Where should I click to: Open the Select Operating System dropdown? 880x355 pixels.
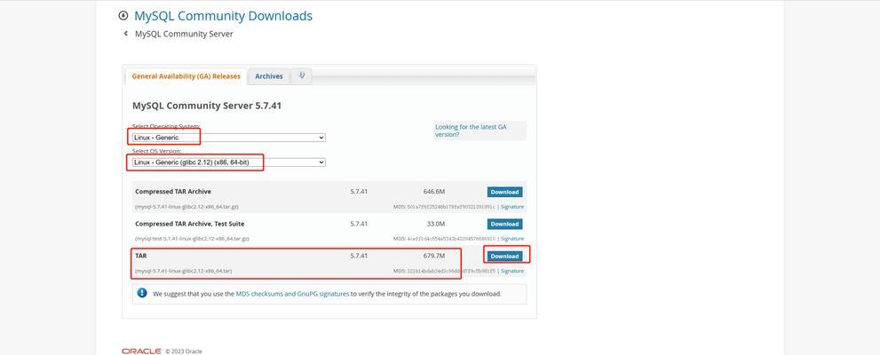[228, 138]
